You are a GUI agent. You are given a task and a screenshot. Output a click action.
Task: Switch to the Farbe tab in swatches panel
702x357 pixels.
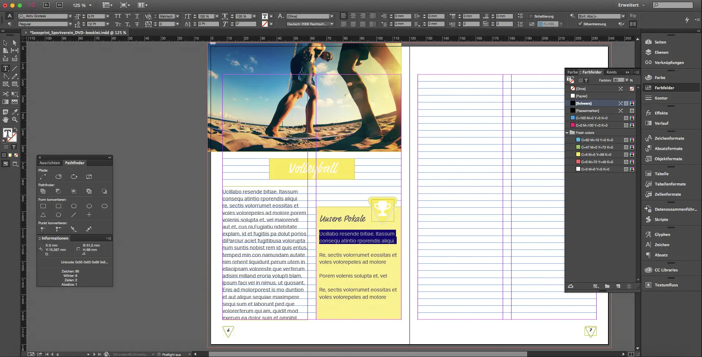tap(572, 72)
